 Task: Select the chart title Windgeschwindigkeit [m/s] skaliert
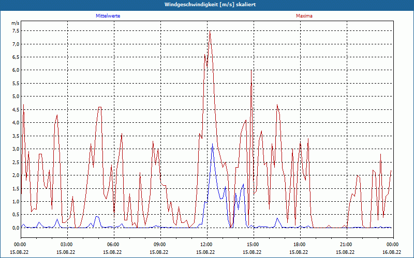point(210,5)
